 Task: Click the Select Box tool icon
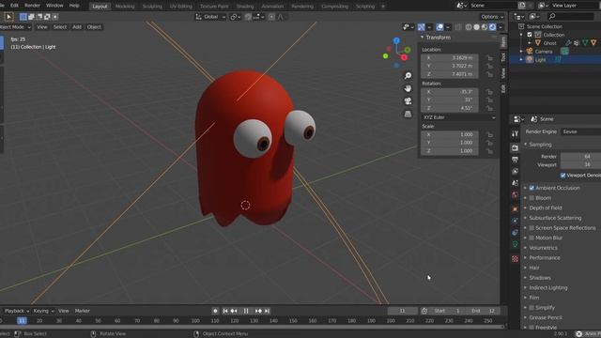coord(8,17)
